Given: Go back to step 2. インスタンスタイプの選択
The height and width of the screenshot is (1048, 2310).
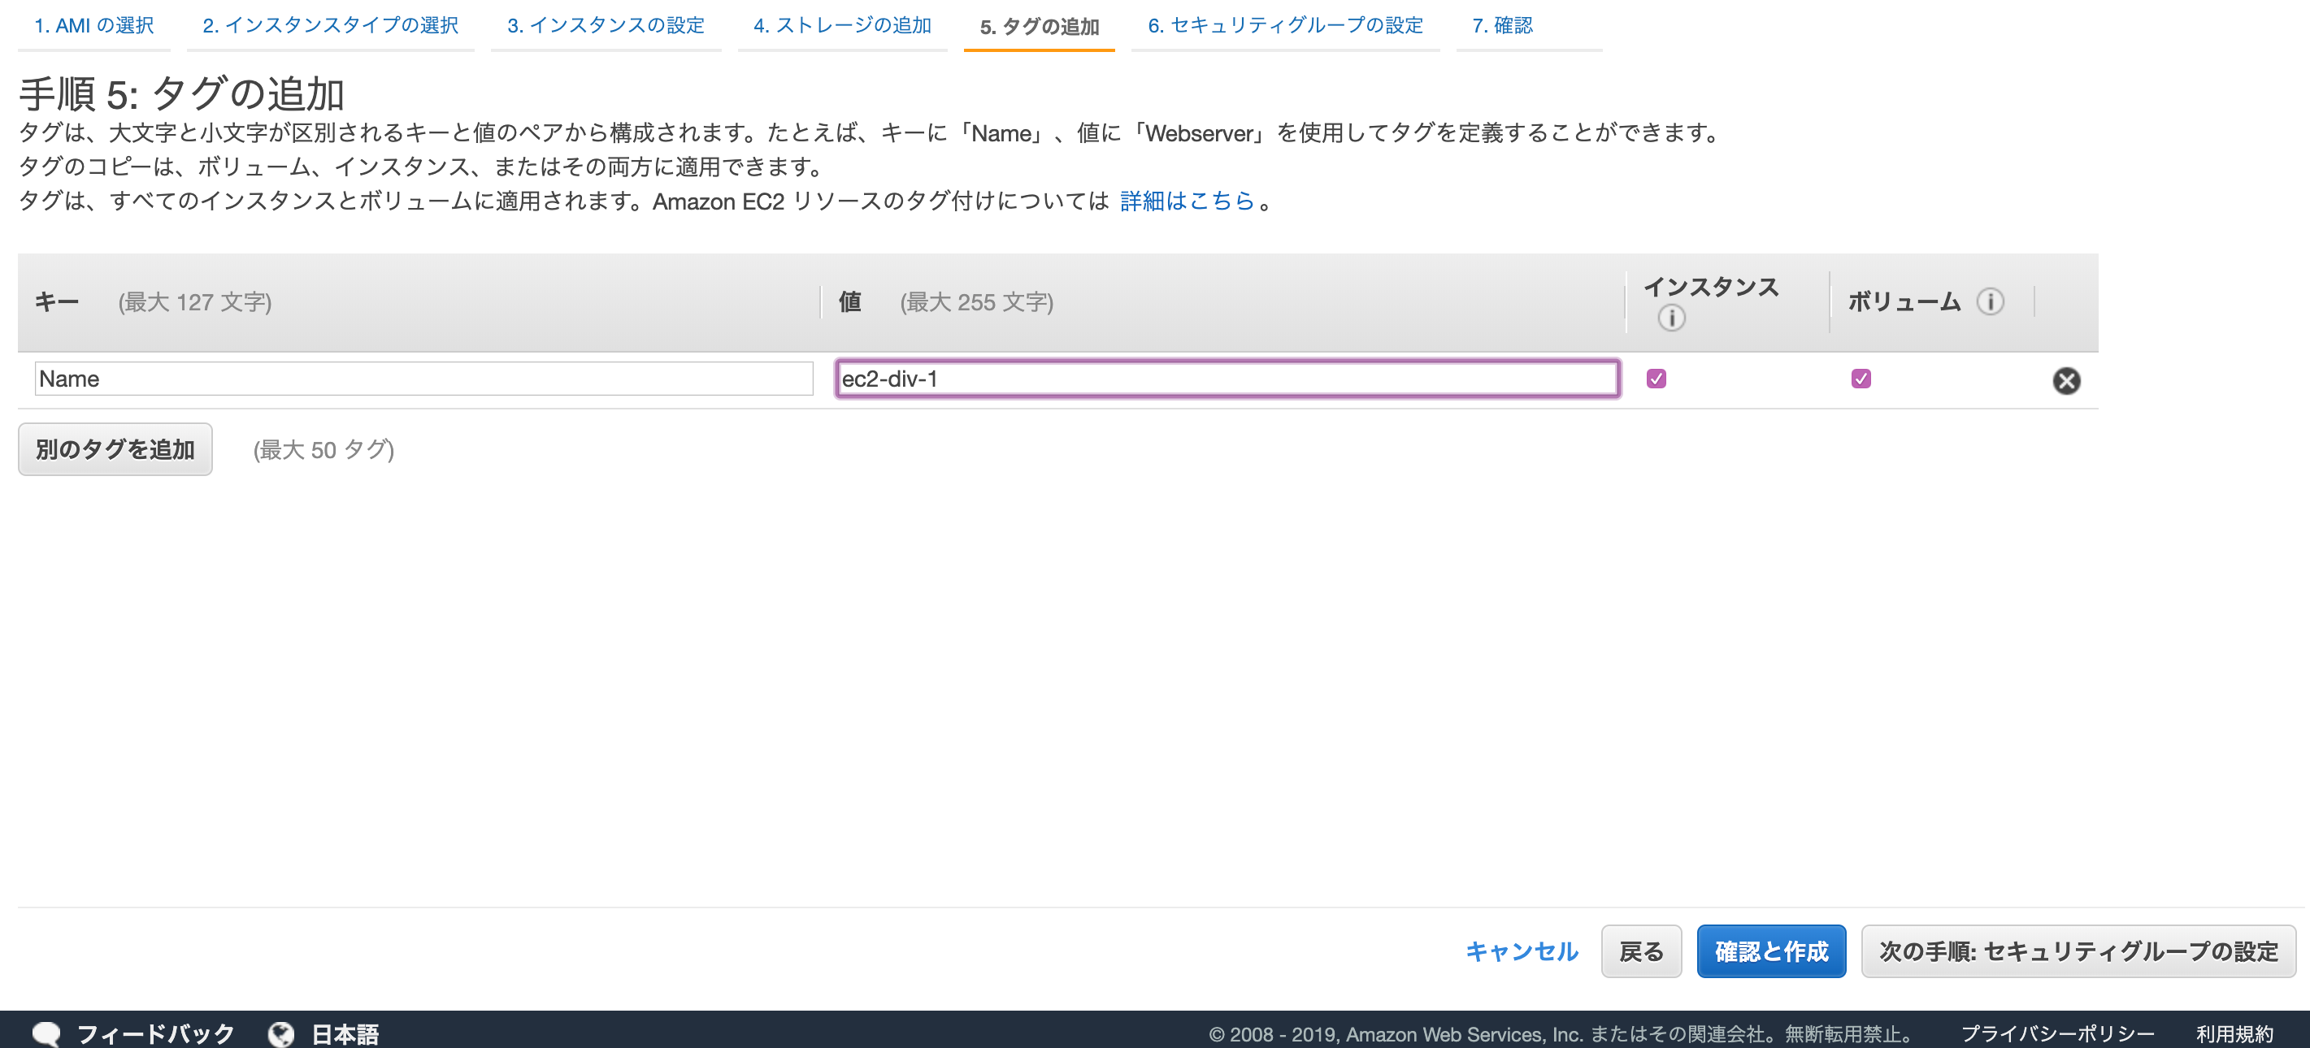Looking at the screenshot, I should tap(330, 25).
